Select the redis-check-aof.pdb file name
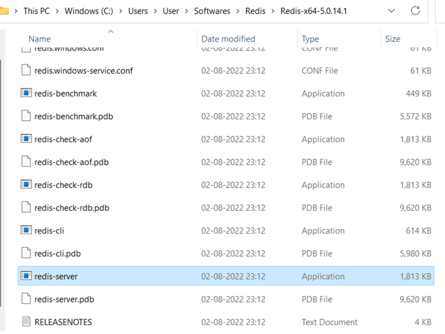 click(71, 162)
